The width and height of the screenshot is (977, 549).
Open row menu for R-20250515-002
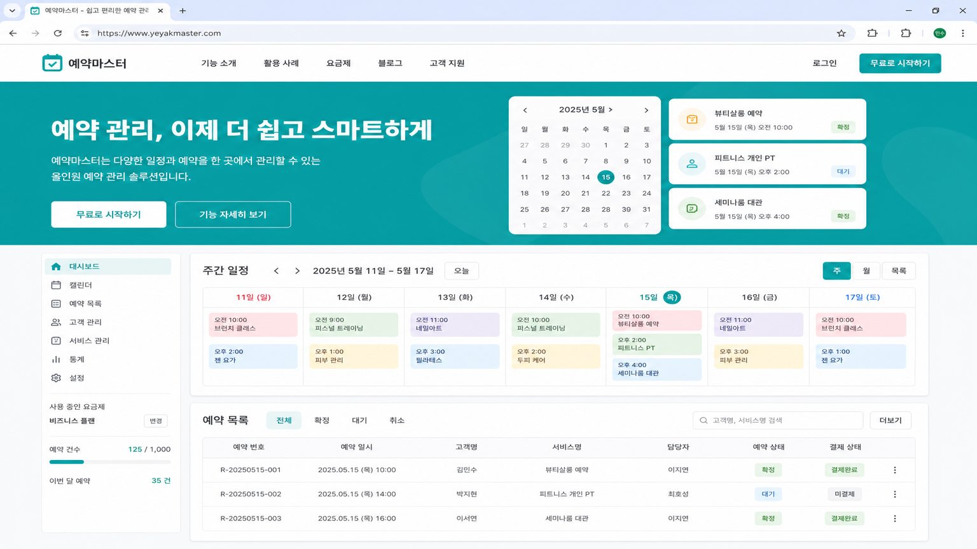tap(894, 494)
